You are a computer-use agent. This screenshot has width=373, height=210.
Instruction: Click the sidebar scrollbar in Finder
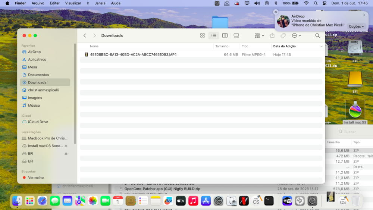click(x=75, y=94)
